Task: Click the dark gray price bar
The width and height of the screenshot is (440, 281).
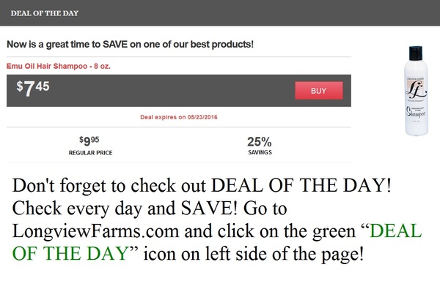Action: coord(179,91)
